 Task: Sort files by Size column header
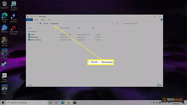(93, 28)
